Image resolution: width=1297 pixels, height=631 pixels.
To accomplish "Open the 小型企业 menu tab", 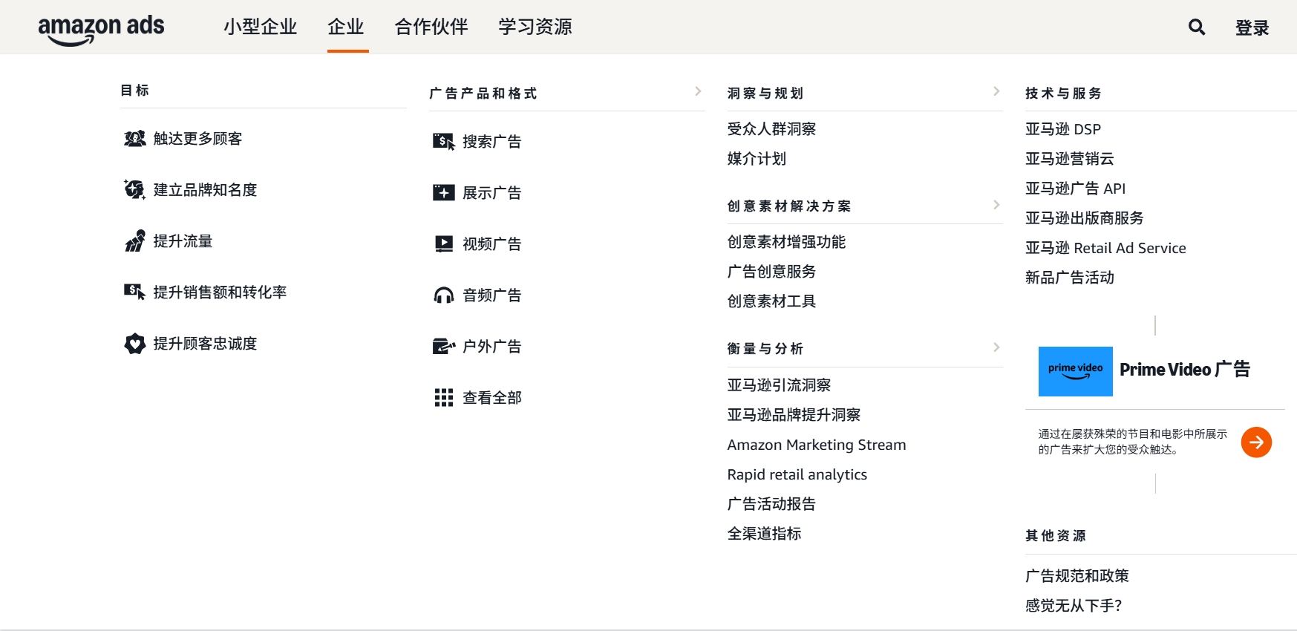I will [x=260, y=27].
